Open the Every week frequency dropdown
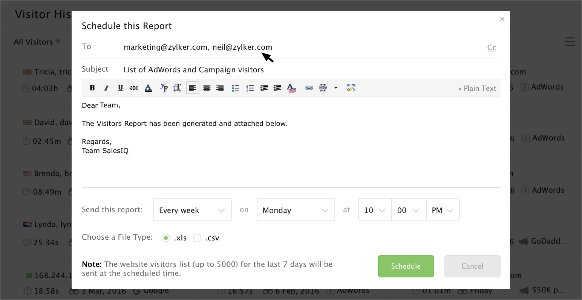 click(192, 210)
